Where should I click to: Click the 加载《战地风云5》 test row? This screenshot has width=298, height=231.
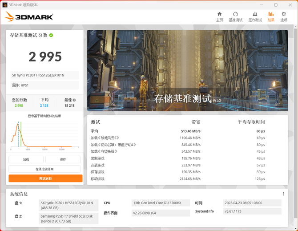point(178,138)
